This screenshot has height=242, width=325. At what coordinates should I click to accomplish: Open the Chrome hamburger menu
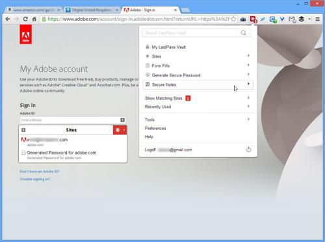tap(318, 19)
